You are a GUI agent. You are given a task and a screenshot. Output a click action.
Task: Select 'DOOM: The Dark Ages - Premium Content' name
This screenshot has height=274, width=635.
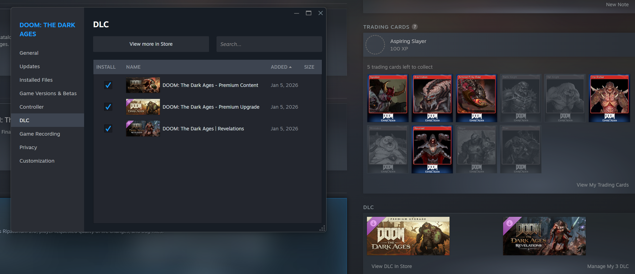210,85
